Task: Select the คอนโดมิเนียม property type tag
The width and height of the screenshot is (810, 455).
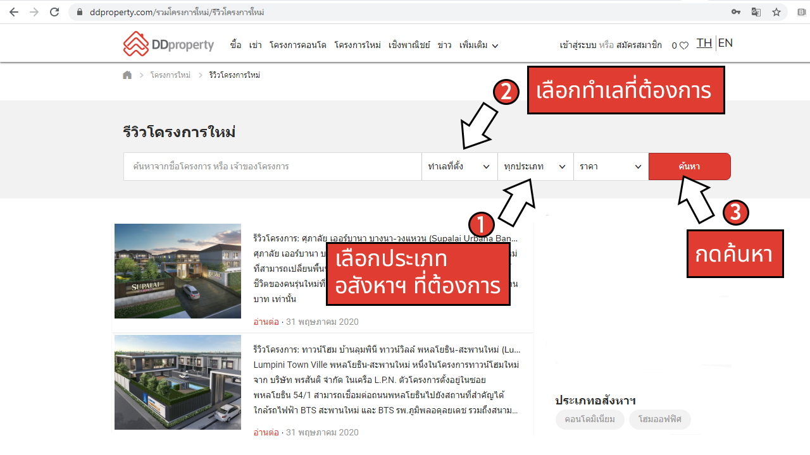Action: pyautogui.click(x=590, y=419)
